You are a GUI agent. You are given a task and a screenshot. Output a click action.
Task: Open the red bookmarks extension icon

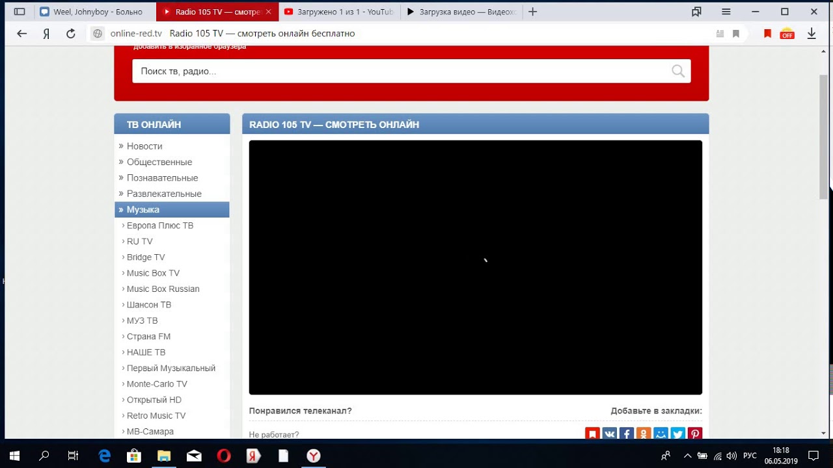(x=767, y=34)
